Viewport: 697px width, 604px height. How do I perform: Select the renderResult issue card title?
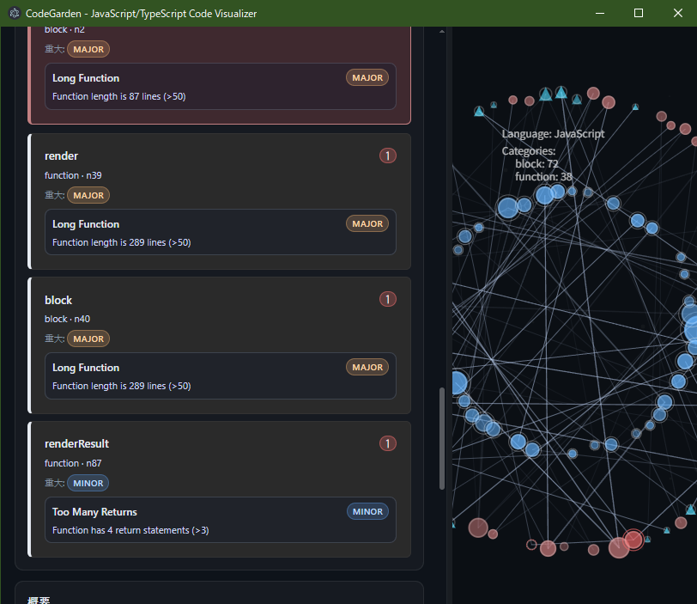pyautogui.click(x=76, y=443)
